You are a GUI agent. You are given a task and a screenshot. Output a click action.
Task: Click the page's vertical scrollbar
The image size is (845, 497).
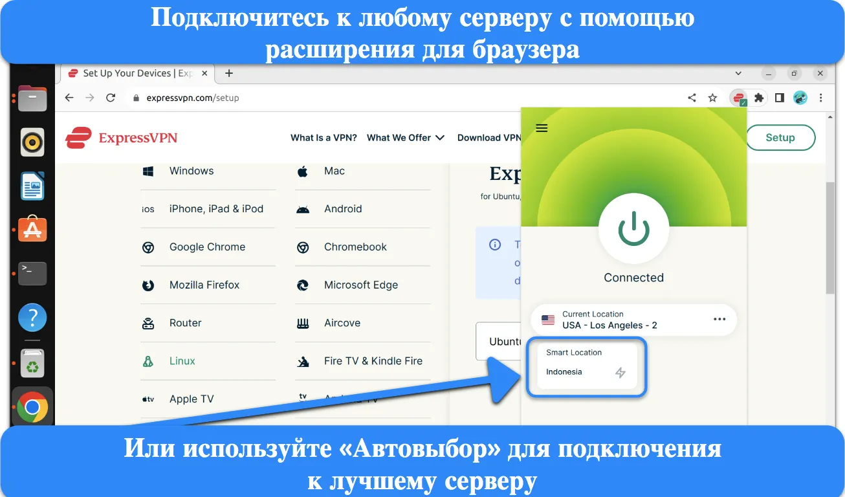click(830, 237)
